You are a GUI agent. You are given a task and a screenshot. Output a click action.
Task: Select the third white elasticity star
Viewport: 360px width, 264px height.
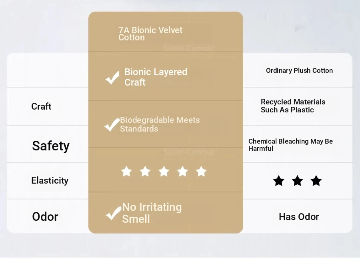click(x=164, y=172)
